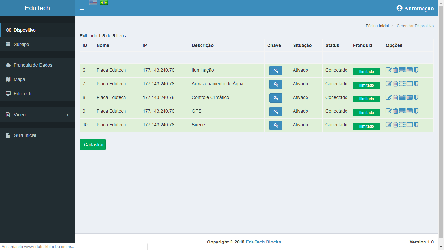Click Ilimitado badge in Iluminação row
Viewport: 444px width, 250px height.
pyautogui.click(x=367, y=72)
